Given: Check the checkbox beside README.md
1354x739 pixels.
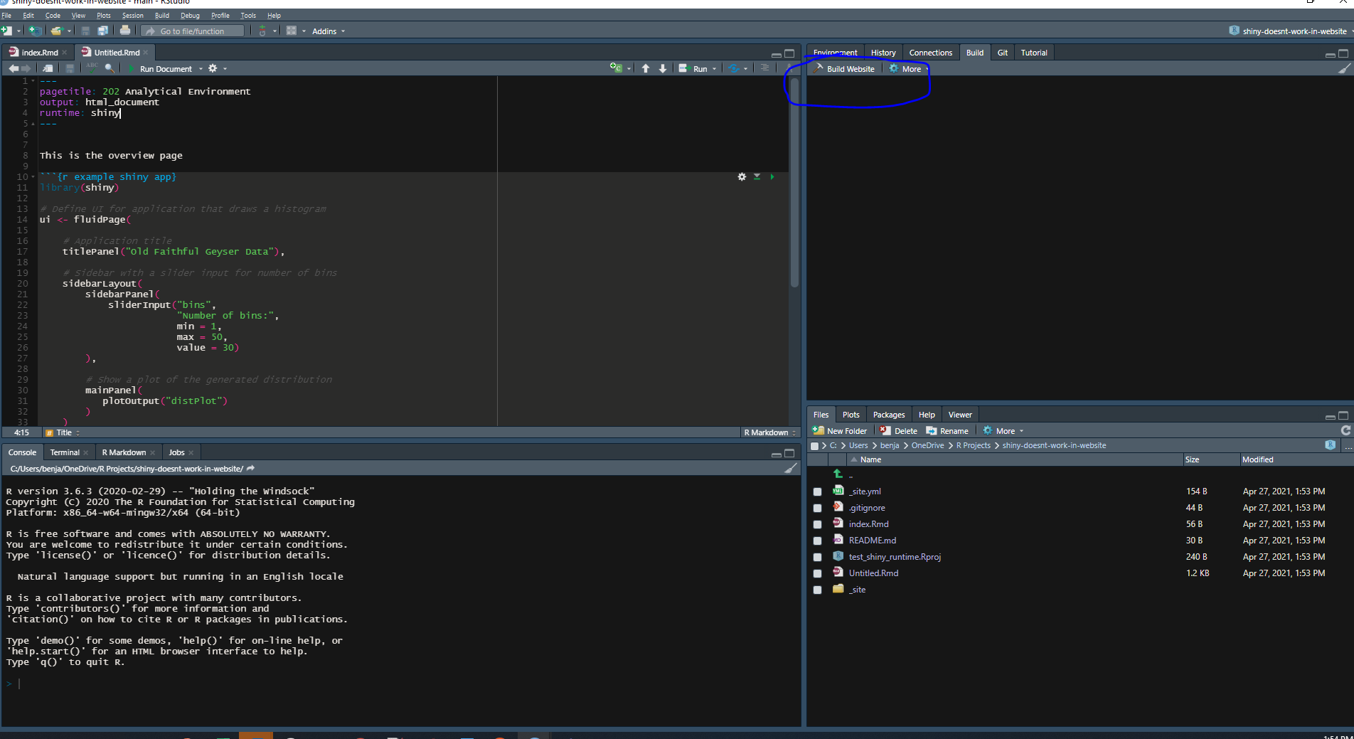Looking at the screenshot, I should point(817,541).
